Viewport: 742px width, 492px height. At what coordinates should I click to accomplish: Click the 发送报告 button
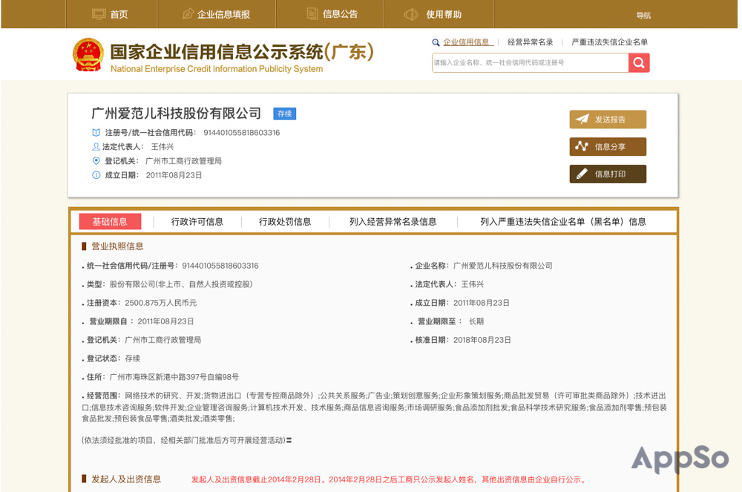(608, 119)
